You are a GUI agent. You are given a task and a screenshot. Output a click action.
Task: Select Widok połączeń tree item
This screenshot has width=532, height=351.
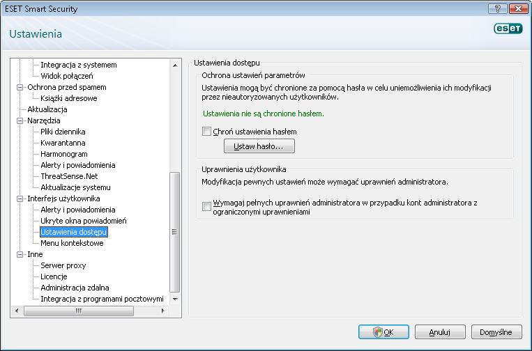pos(67,76)
